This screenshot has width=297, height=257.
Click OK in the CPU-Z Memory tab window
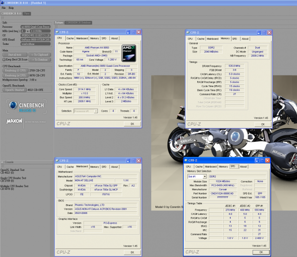pos(263,125)
